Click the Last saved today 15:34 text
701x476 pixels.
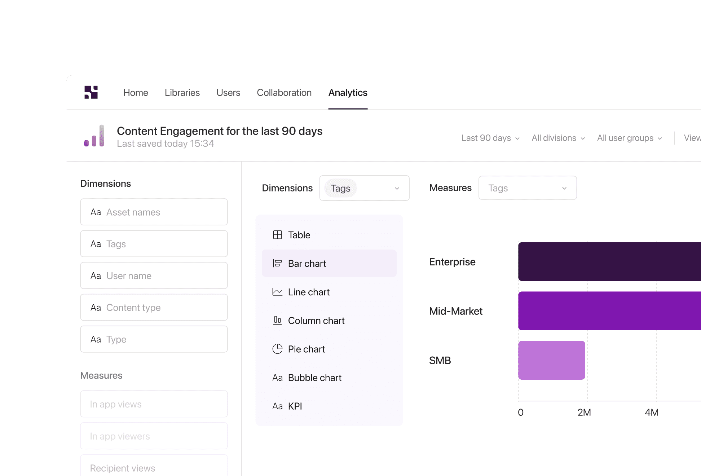(x=166, y=144)
